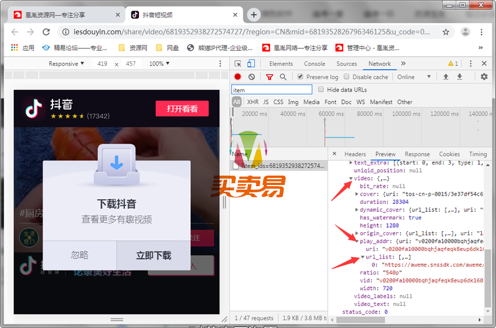Switch to the Elements panel
Image resolution: width=496 pixels, height=328 pixels.
(281, 64)
